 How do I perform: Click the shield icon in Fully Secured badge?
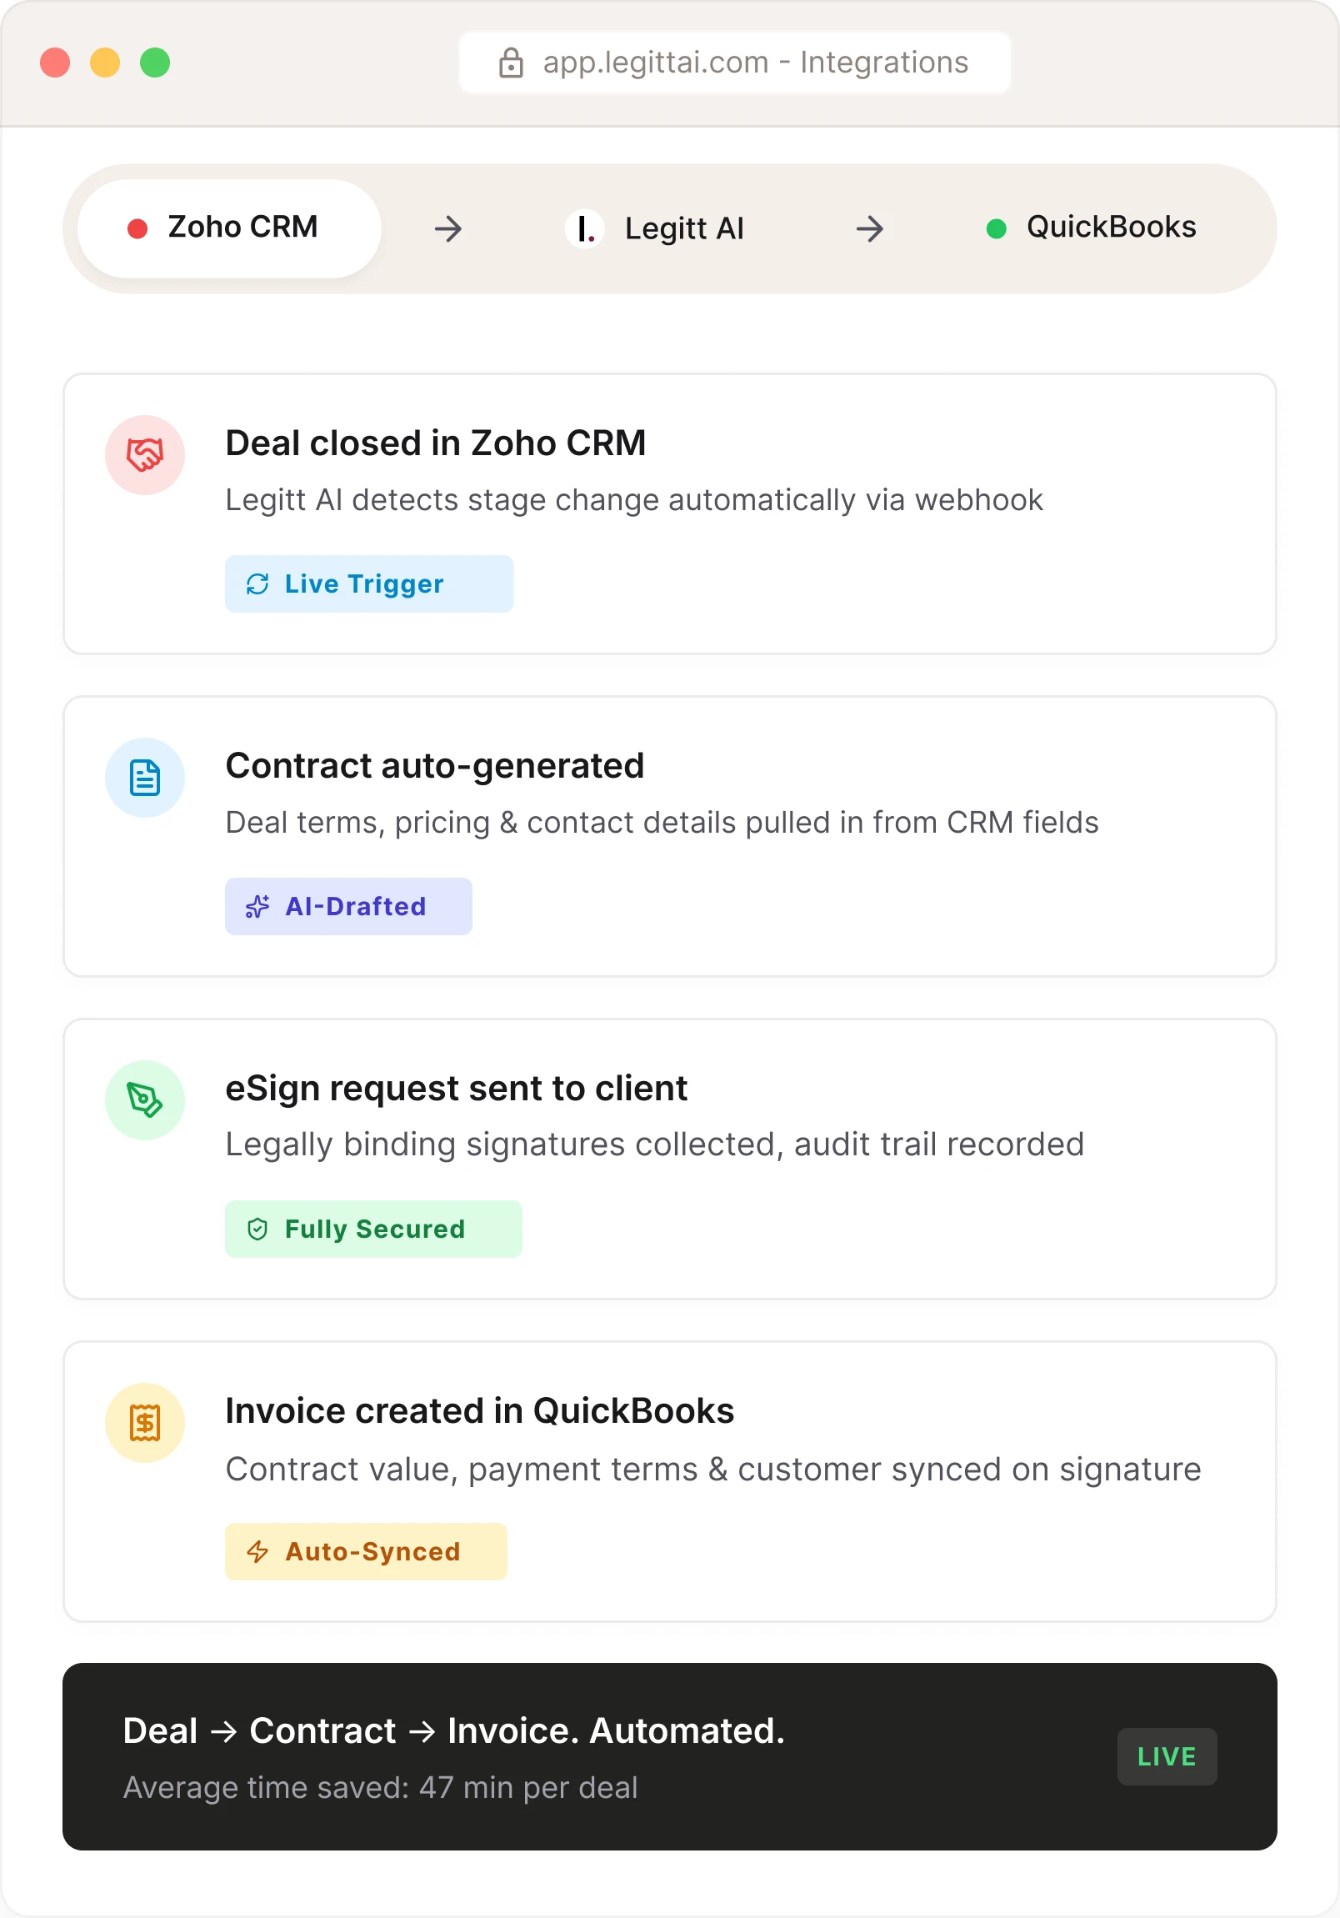[x=258, y=1229]
